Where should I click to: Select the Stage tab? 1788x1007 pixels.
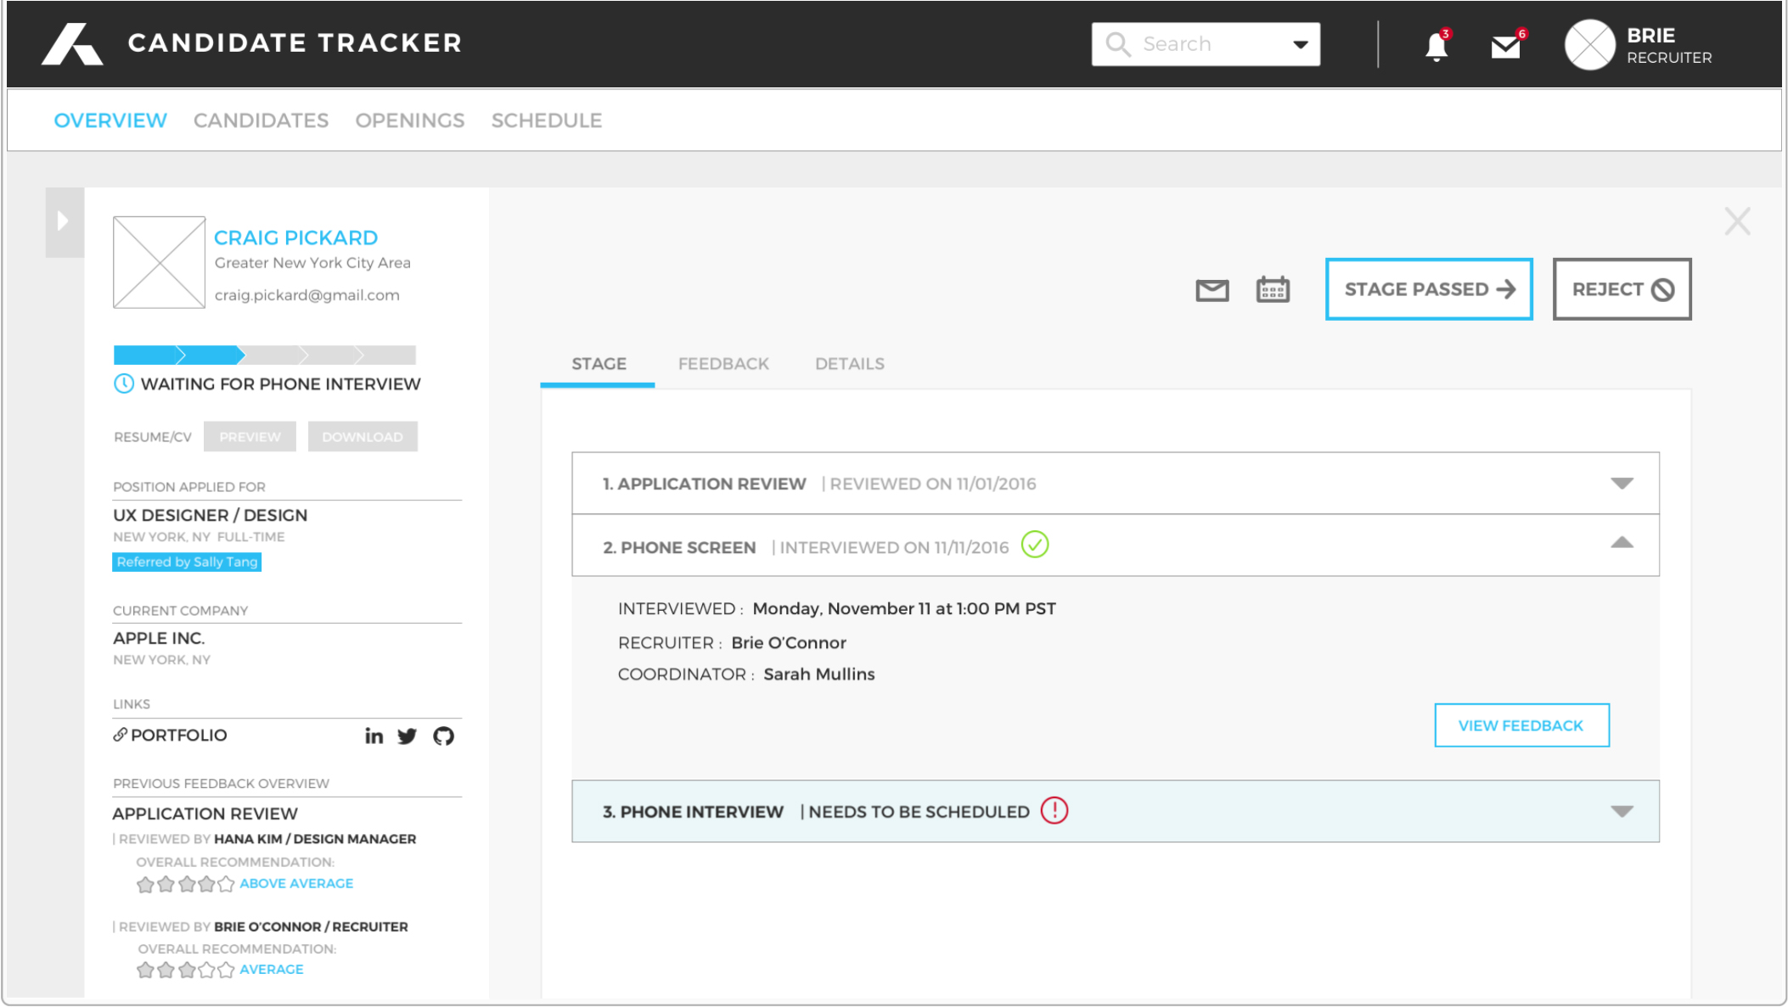pyautogui.click(x=599, y=364)
